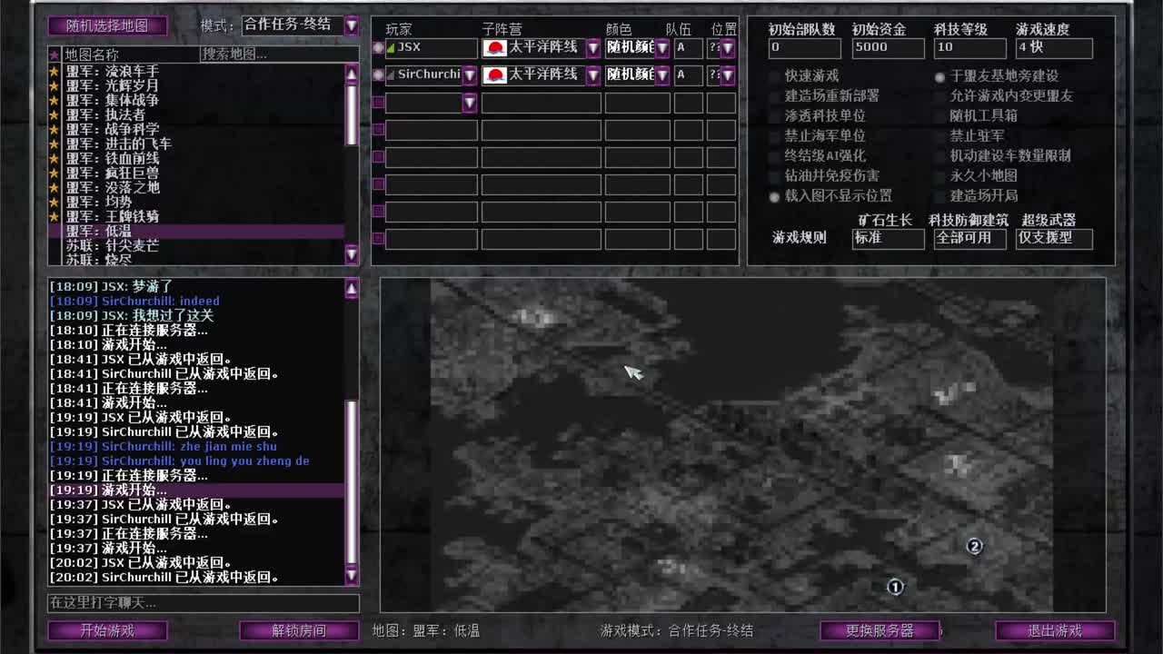Screen dimensions: 1163x654
Task: Toggle 钻油井免疫伤害 checkbox
Action: (x=774, y=176)
